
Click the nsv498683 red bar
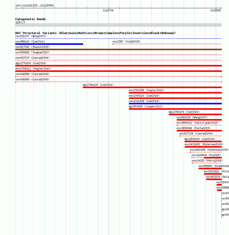click(210, 169)
